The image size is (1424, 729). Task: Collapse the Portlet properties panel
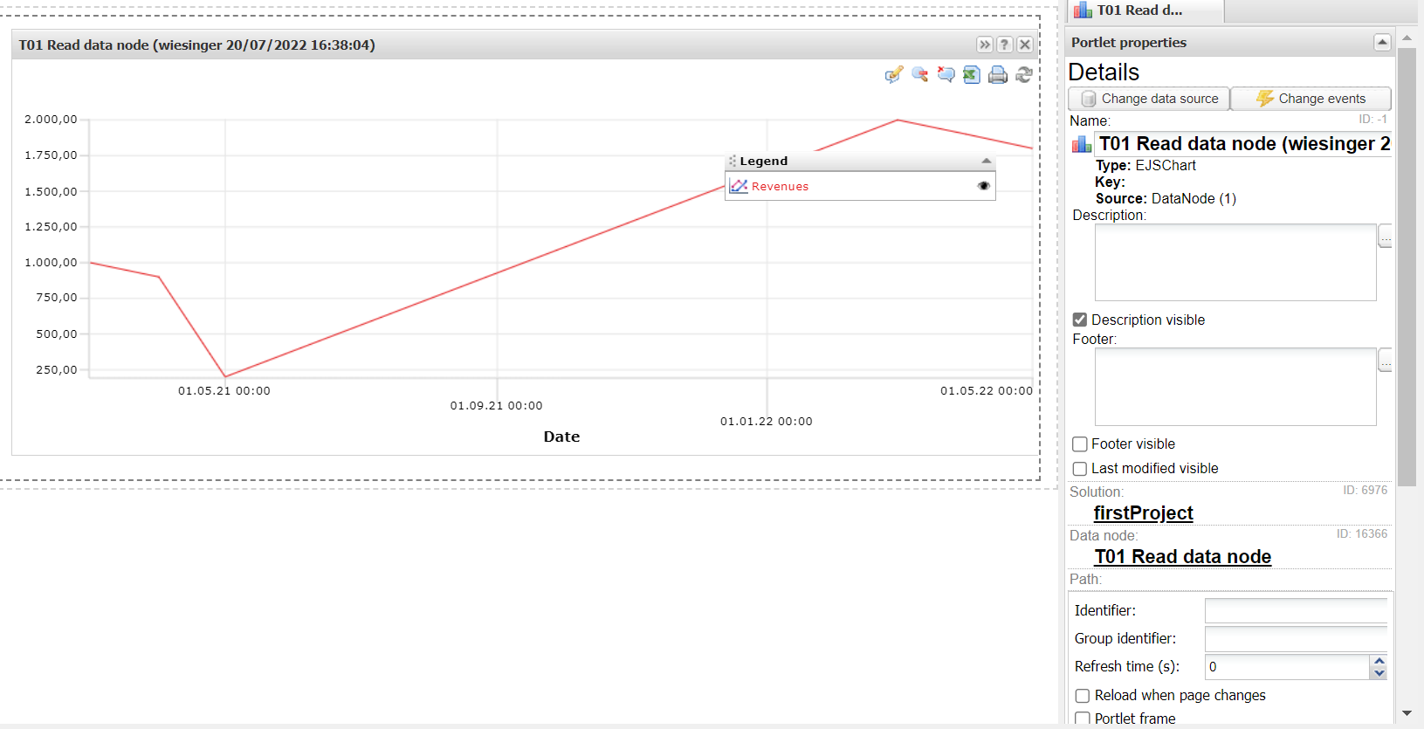coord(1382,42)
